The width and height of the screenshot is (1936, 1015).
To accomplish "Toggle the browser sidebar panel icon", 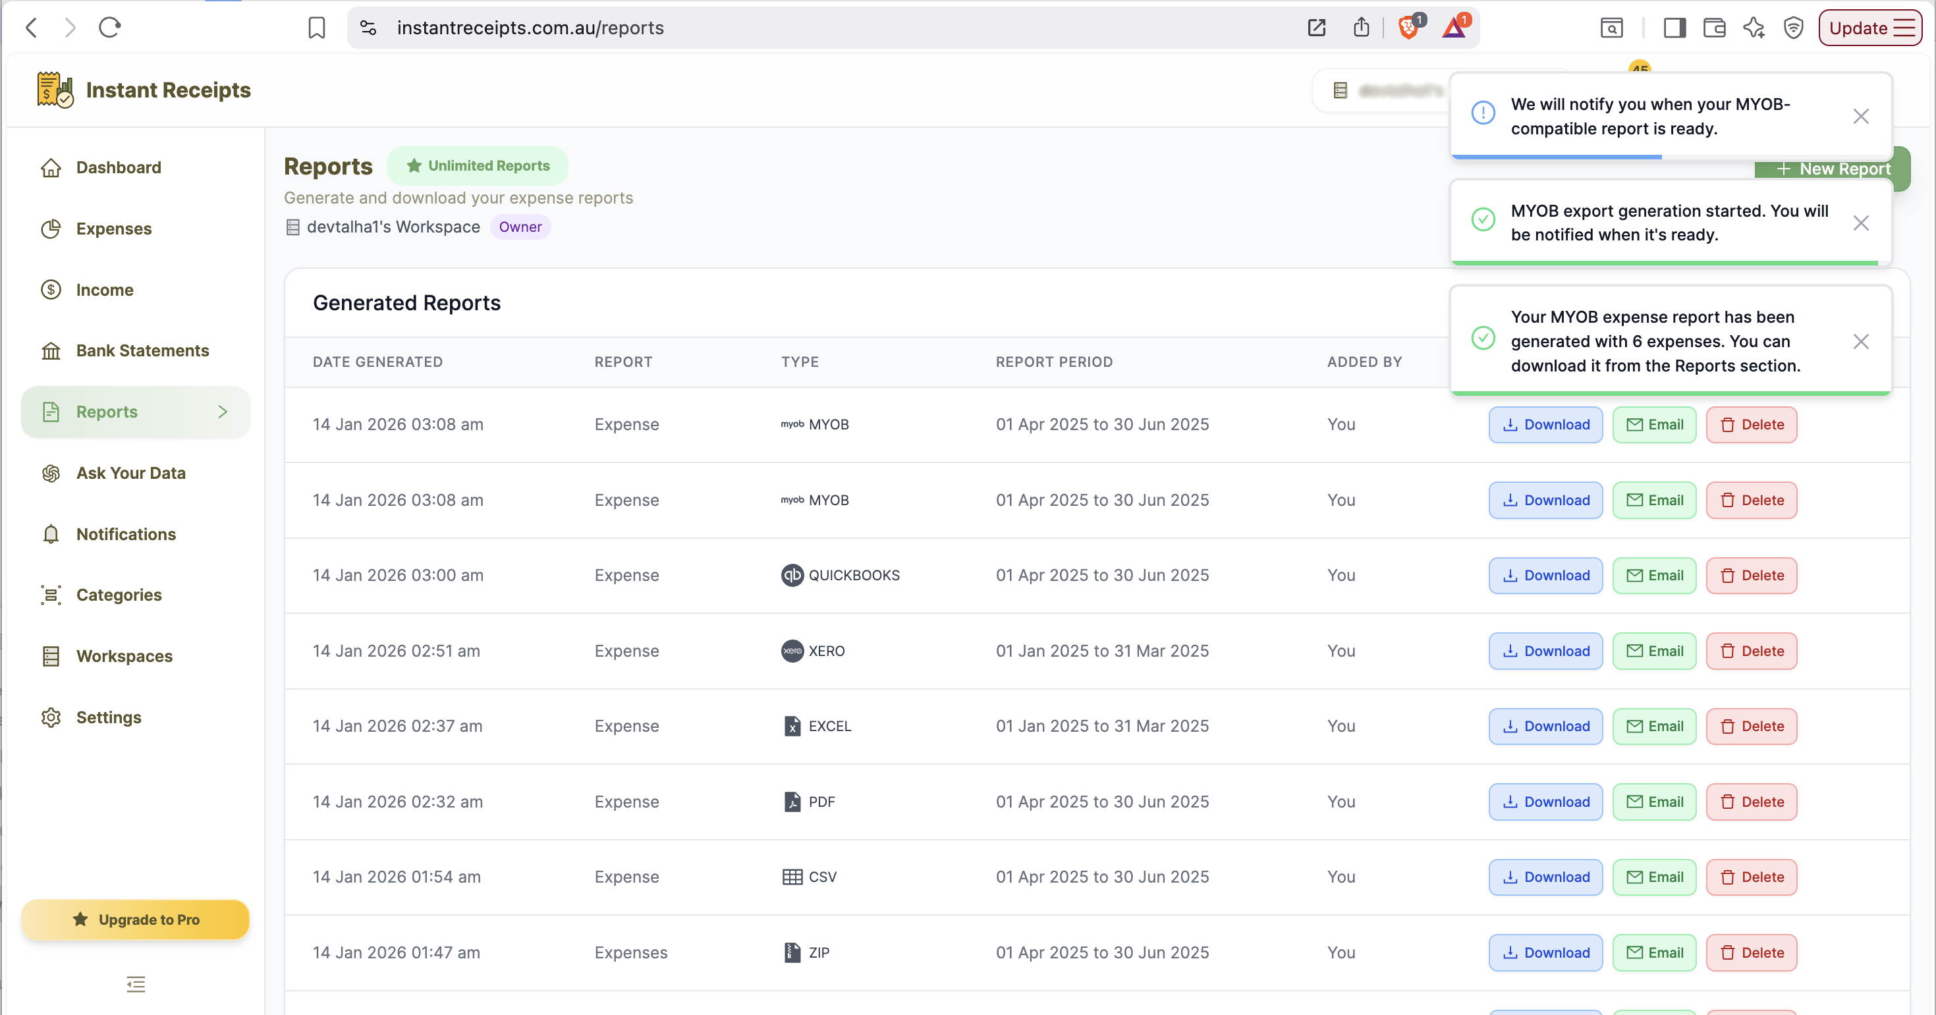I will pos(1674,28).
